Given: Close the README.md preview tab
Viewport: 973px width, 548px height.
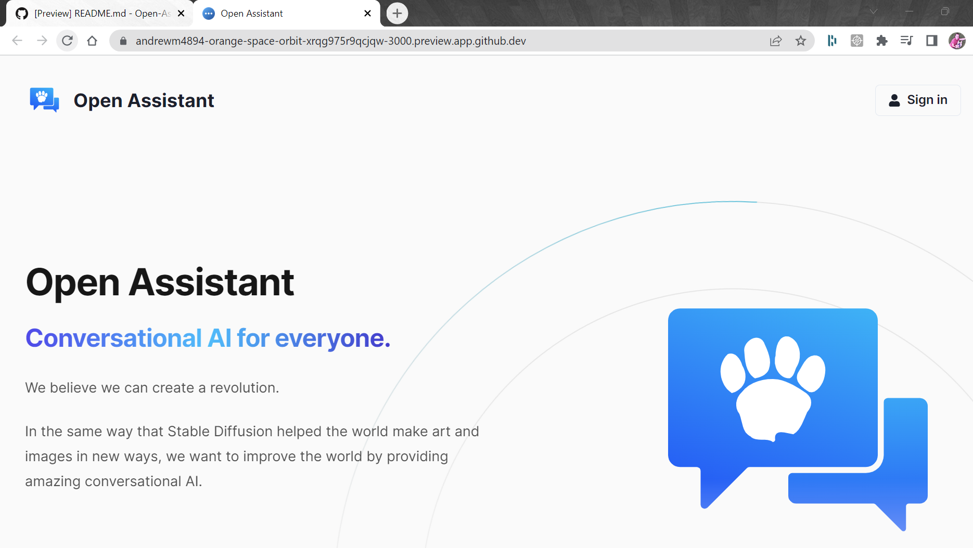Looking at the screenshot, I should pos(181,14).
